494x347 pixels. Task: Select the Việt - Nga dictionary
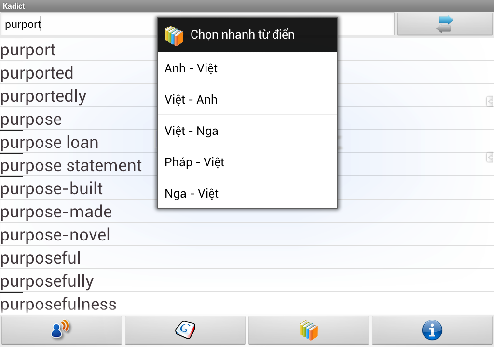tap(247, 130)
